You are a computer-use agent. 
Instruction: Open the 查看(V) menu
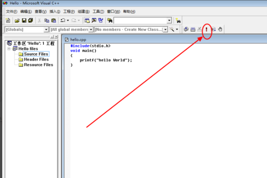pyautogui.click(x=40, y=12)
